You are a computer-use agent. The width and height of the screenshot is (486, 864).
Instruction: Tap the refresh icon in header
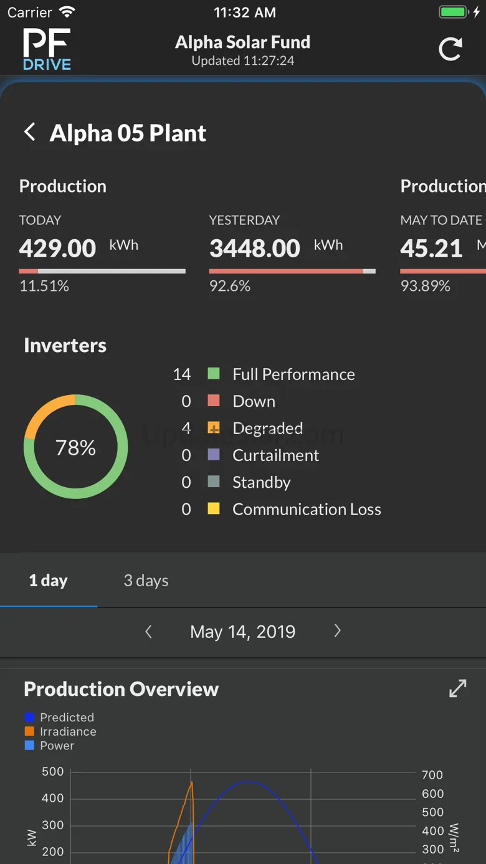pos(450,49)
